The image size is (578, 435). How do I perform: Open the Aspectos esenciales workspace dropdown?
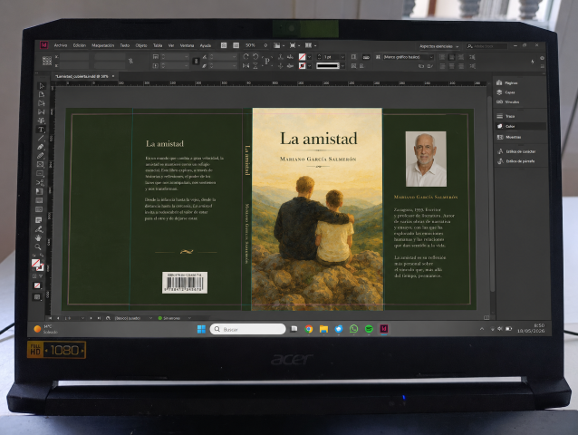[x=439, y=46]
